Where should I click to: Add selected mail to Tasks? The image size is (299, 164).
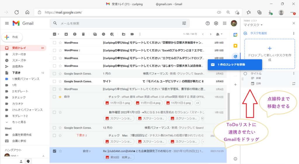click(112, 34)
